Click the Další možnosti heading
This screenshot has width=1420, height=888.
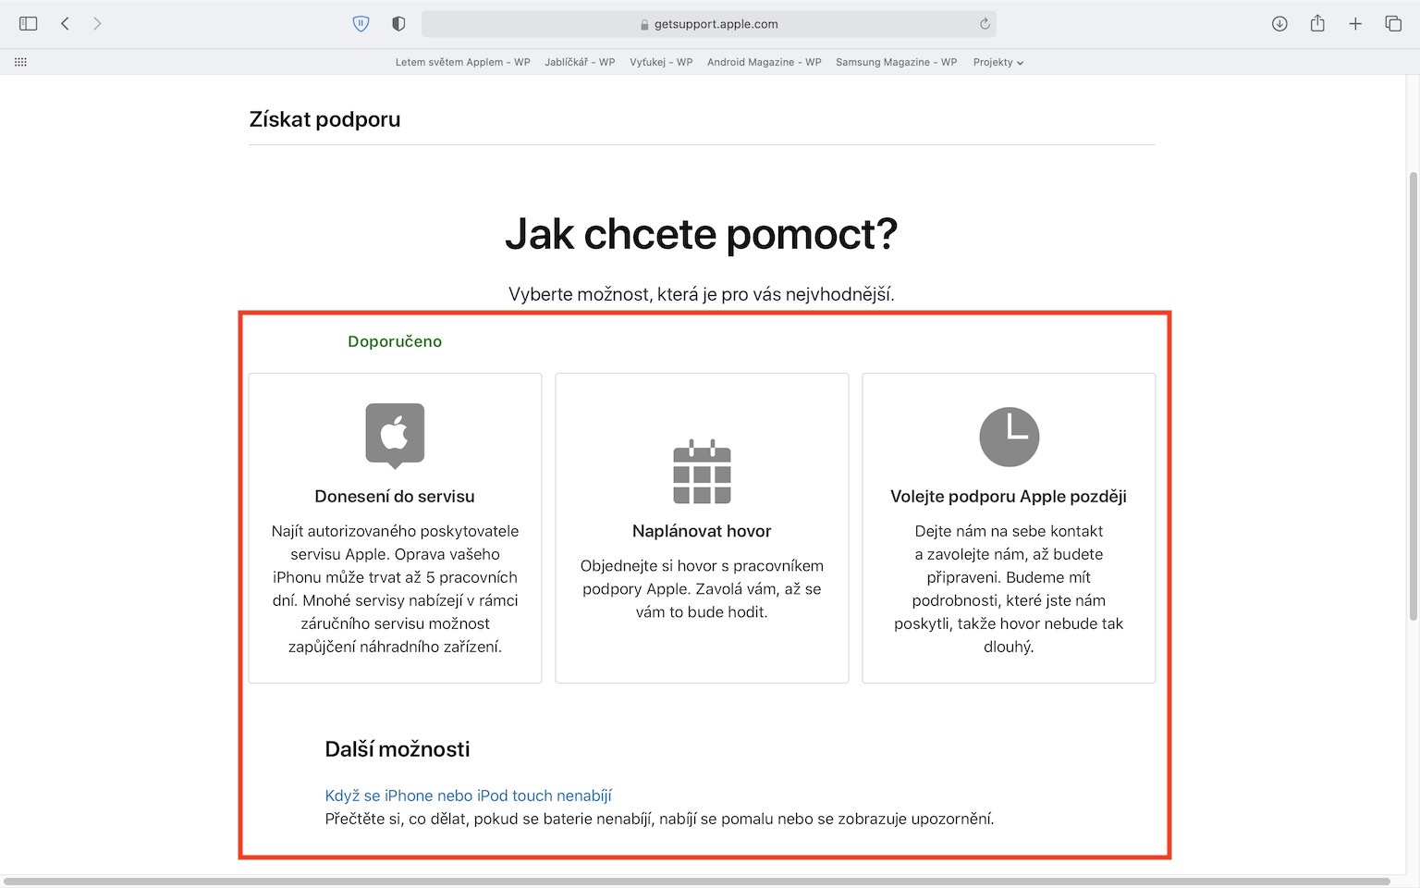pos(398,749)
